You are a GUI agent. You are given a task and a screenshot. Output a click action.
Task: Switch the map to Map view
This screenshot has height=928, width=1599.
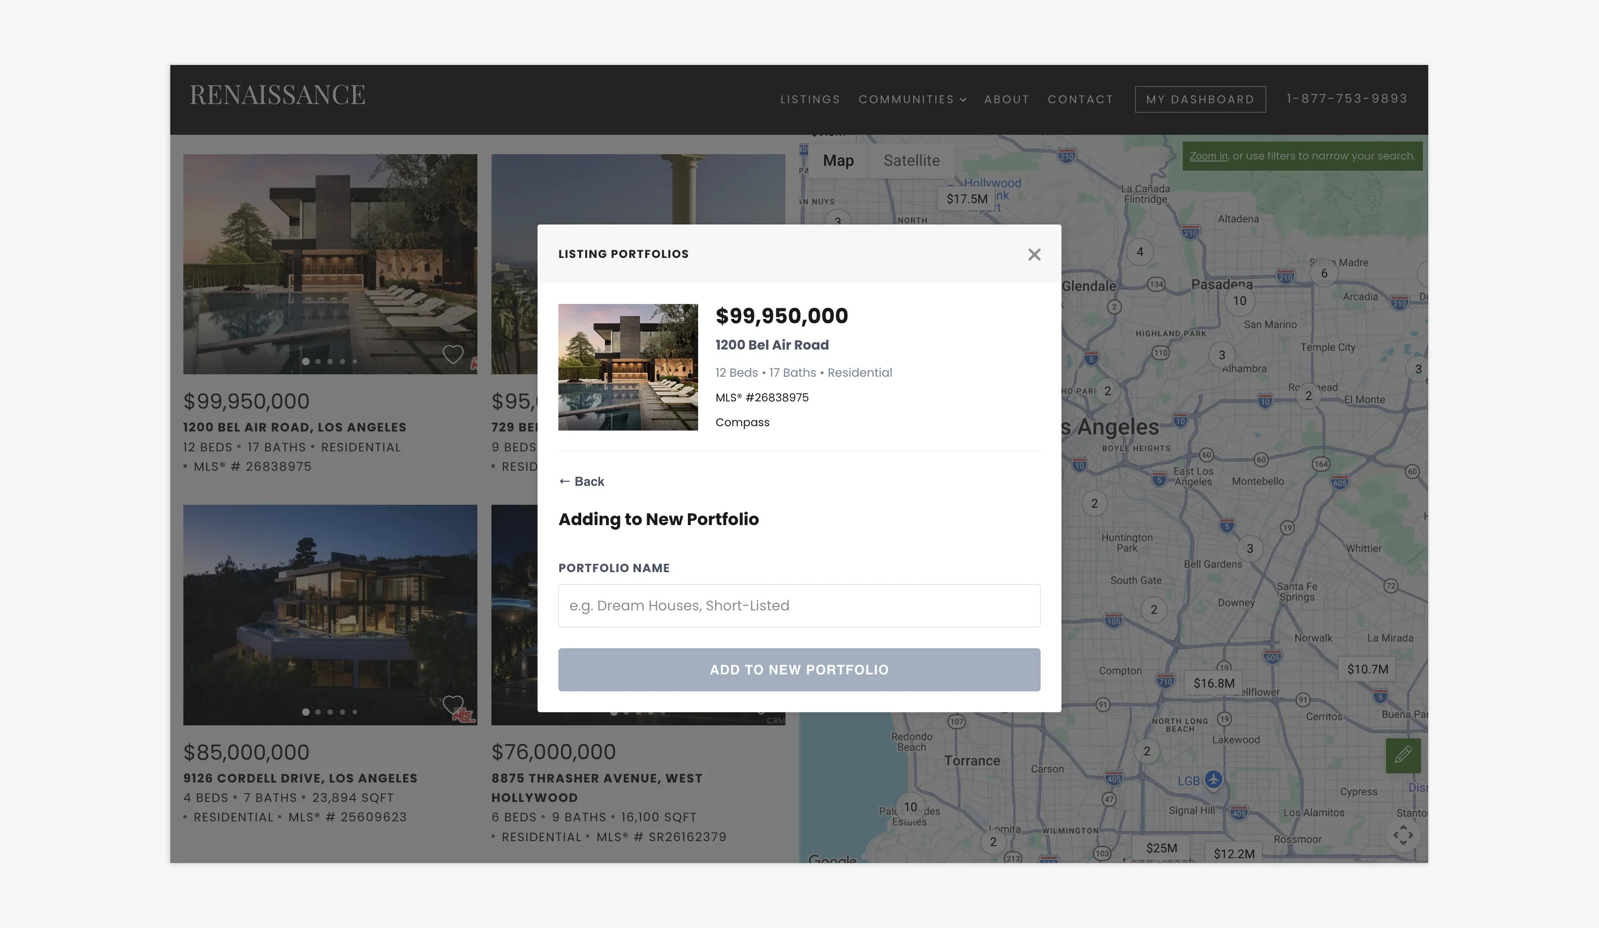pyautogui.click(x=838, y=160)
